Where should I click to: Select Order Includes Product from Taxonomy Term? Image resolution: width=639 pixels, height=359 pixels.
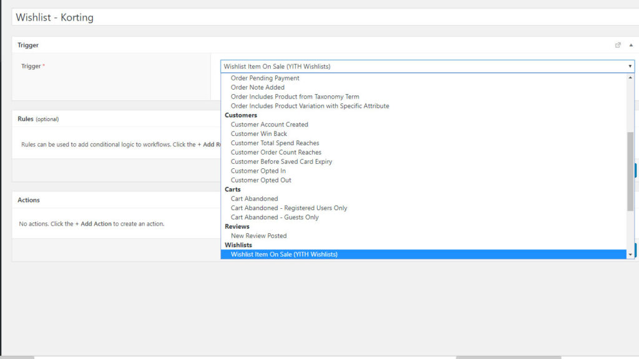pyautogui.click(x=295, y=97)
